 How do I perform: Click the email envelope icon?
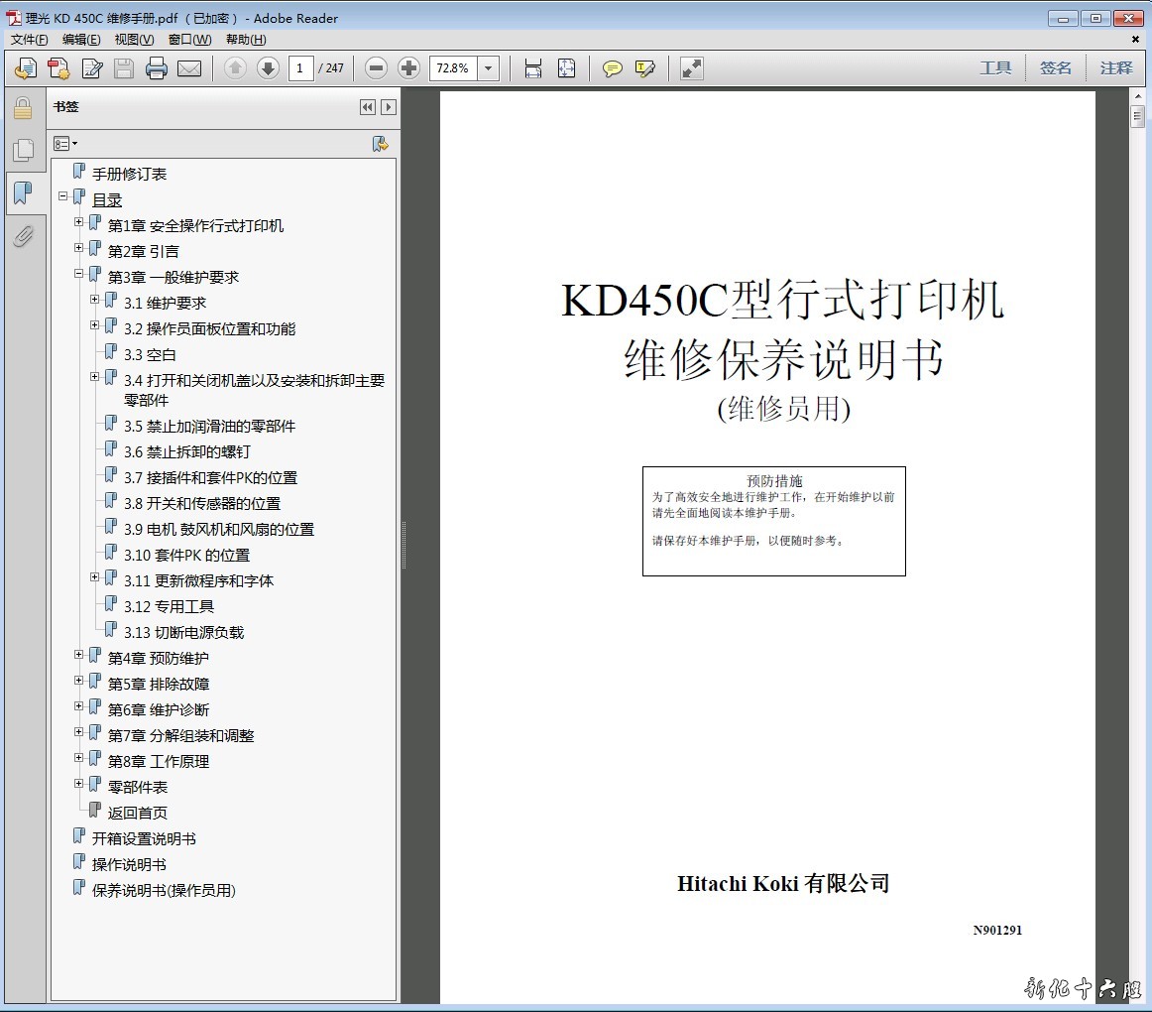(x=189, y=68)
